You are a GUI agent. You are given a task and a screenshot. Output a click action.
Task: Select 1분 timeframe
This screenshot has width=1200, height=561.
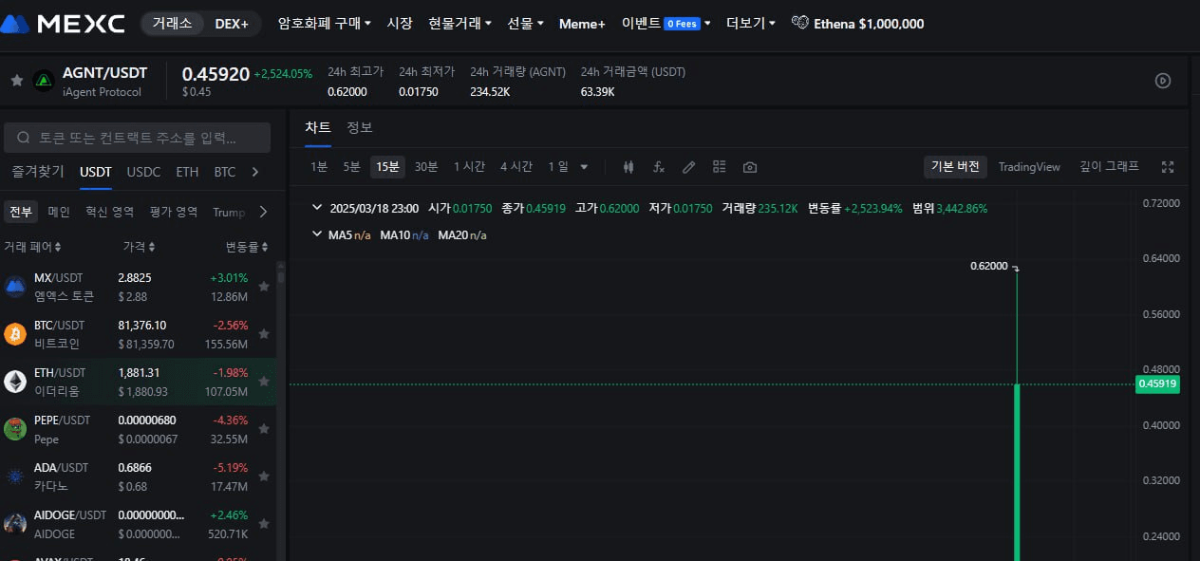click(x=319, y=167)
